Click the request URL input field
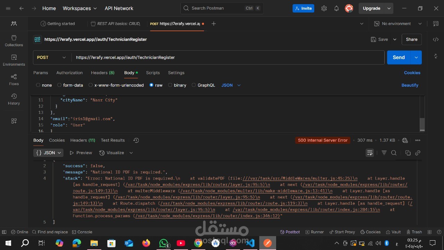 [228, 57]
